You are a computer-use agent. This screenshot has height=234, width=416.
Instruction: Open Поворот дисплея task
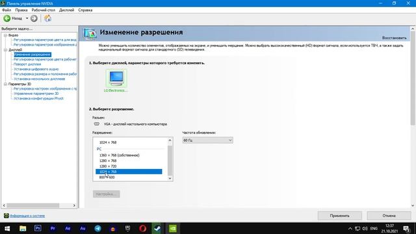[x=27, y=64]
